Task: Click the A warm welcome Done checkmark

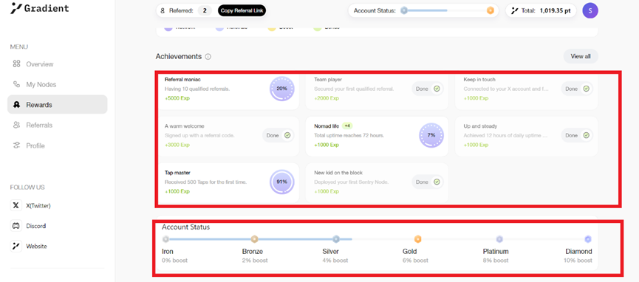Action: (x=287, y=135)
